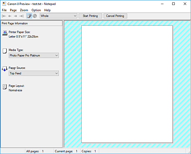Click the Paper Source label

click(x=17, y=68)
